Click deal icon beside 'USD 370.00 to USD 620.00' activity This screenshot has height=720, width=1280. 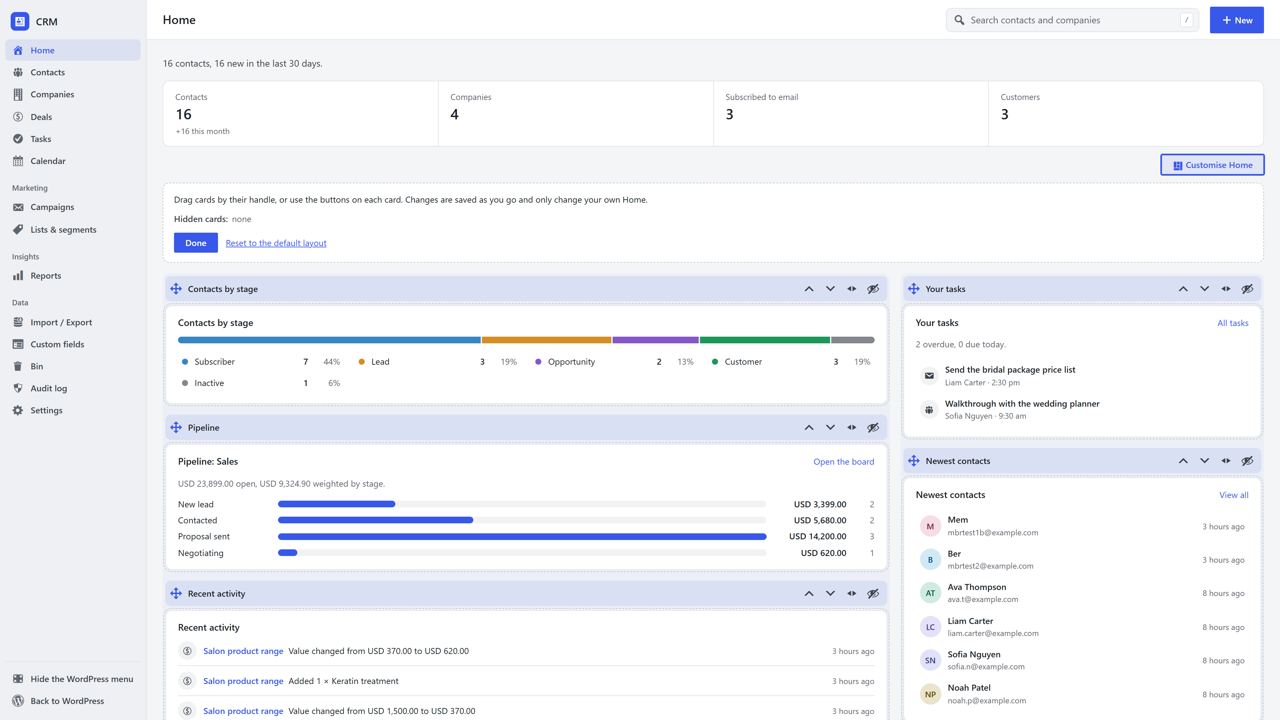click(x=187, y=651)
